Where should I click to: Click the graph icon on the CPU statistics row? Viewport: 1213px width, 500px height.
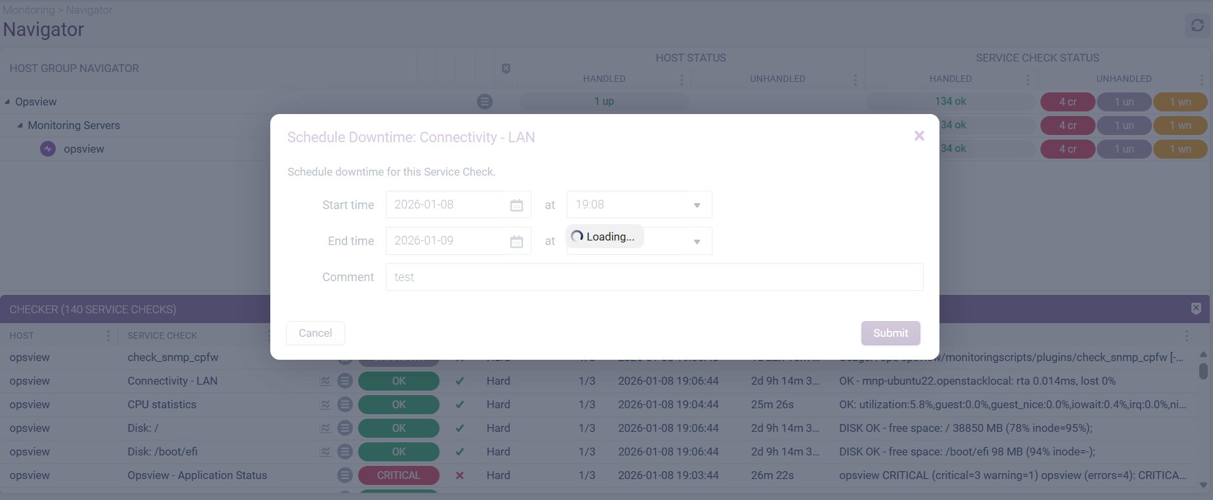tap(325, 405)
